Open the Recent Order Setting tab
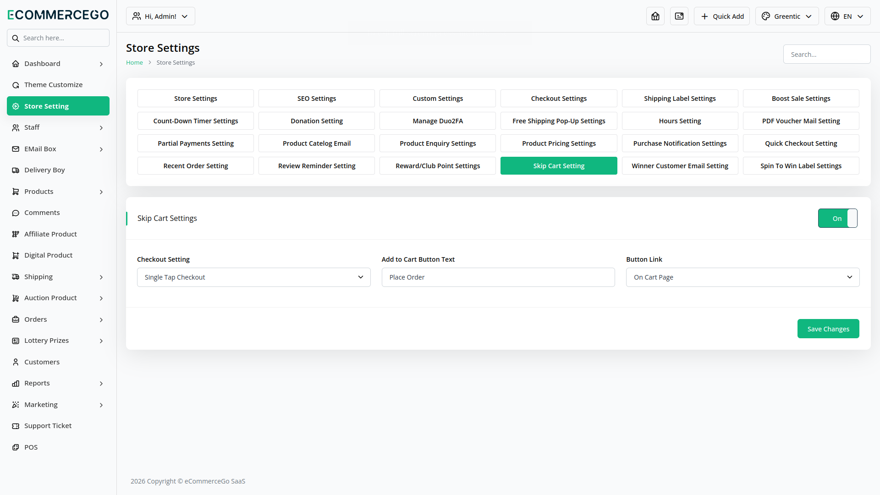Viewport: 880px width, 495px height. point(196,166)
